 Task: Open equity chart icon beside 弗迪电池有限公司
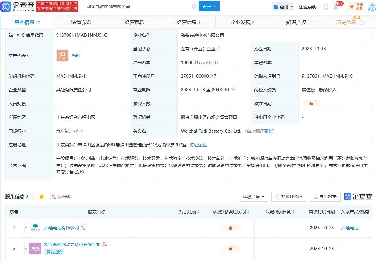click(83, 228)
